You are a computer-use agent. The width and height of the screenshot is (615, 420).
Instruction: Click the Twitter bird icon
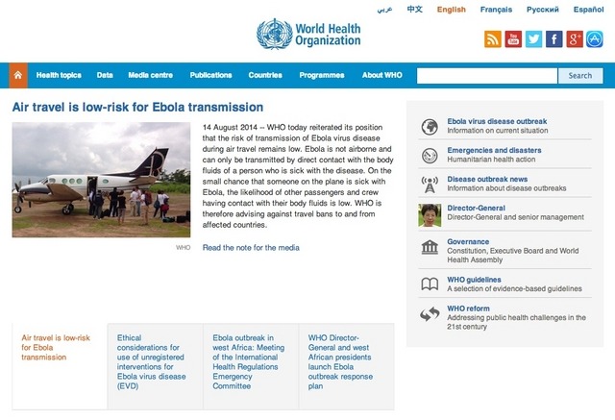[x=534, y=39]
